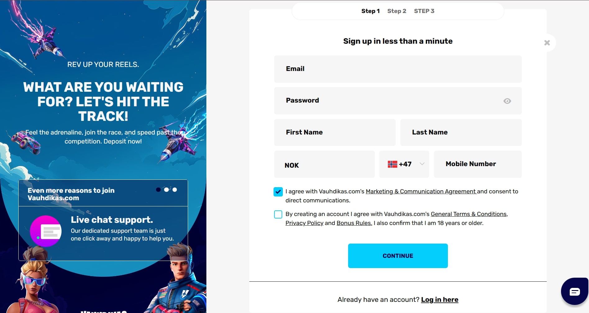Tick the General Terms & Conditions checkbox
The image size is (589, 313).
click(x=278, y=214)
